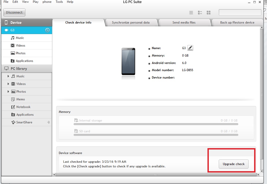Open SmartShare in PC library
The image size is (267, 184).
(27, 122)
